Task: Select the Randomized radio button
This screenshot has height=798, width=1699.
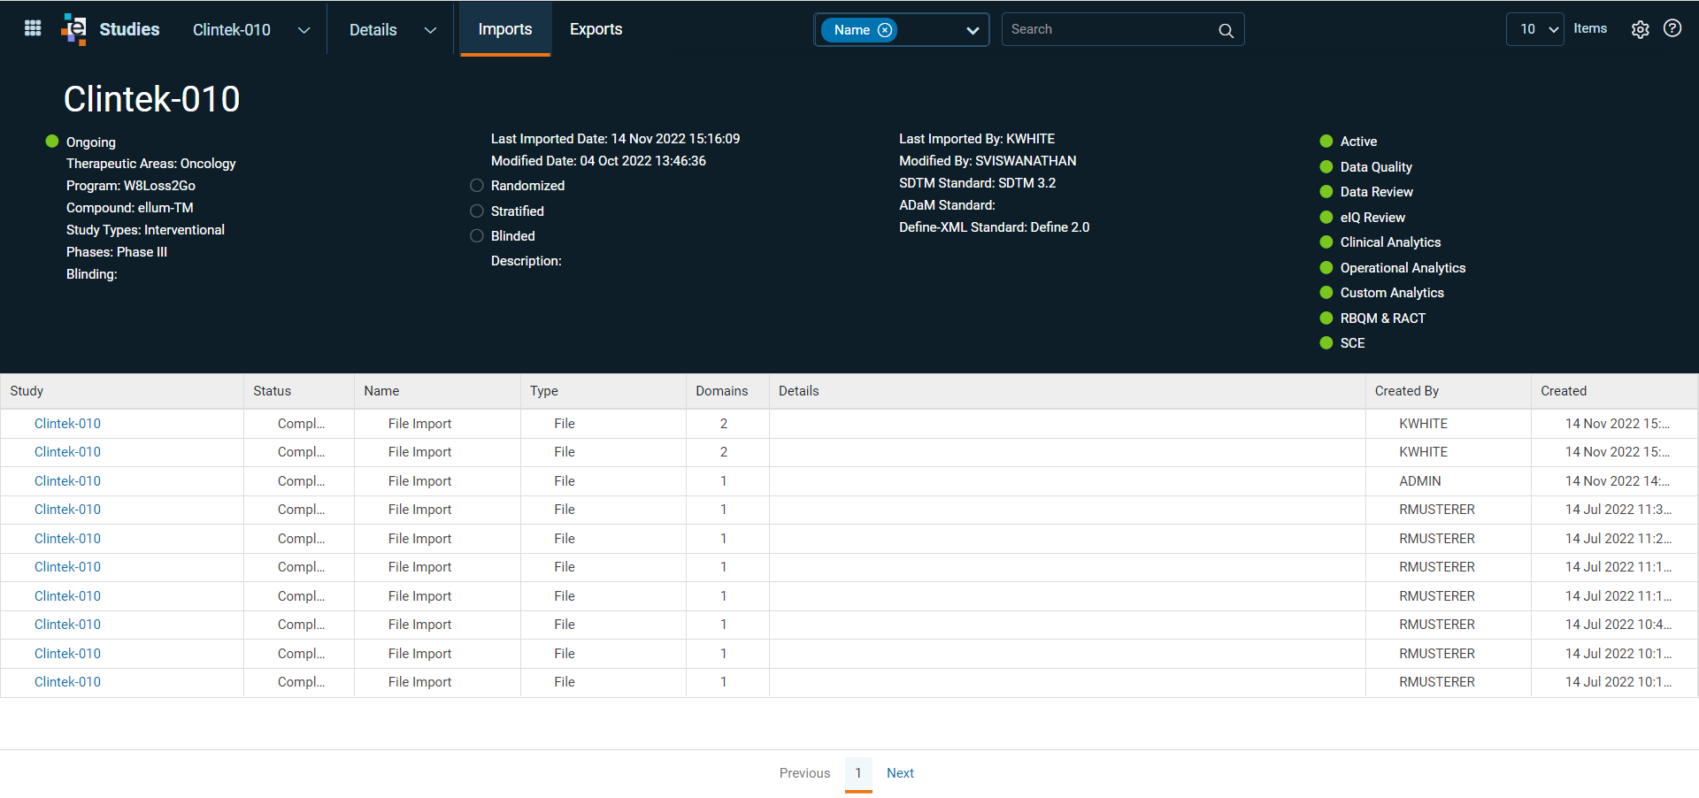Action: click(x=477, y=186)
